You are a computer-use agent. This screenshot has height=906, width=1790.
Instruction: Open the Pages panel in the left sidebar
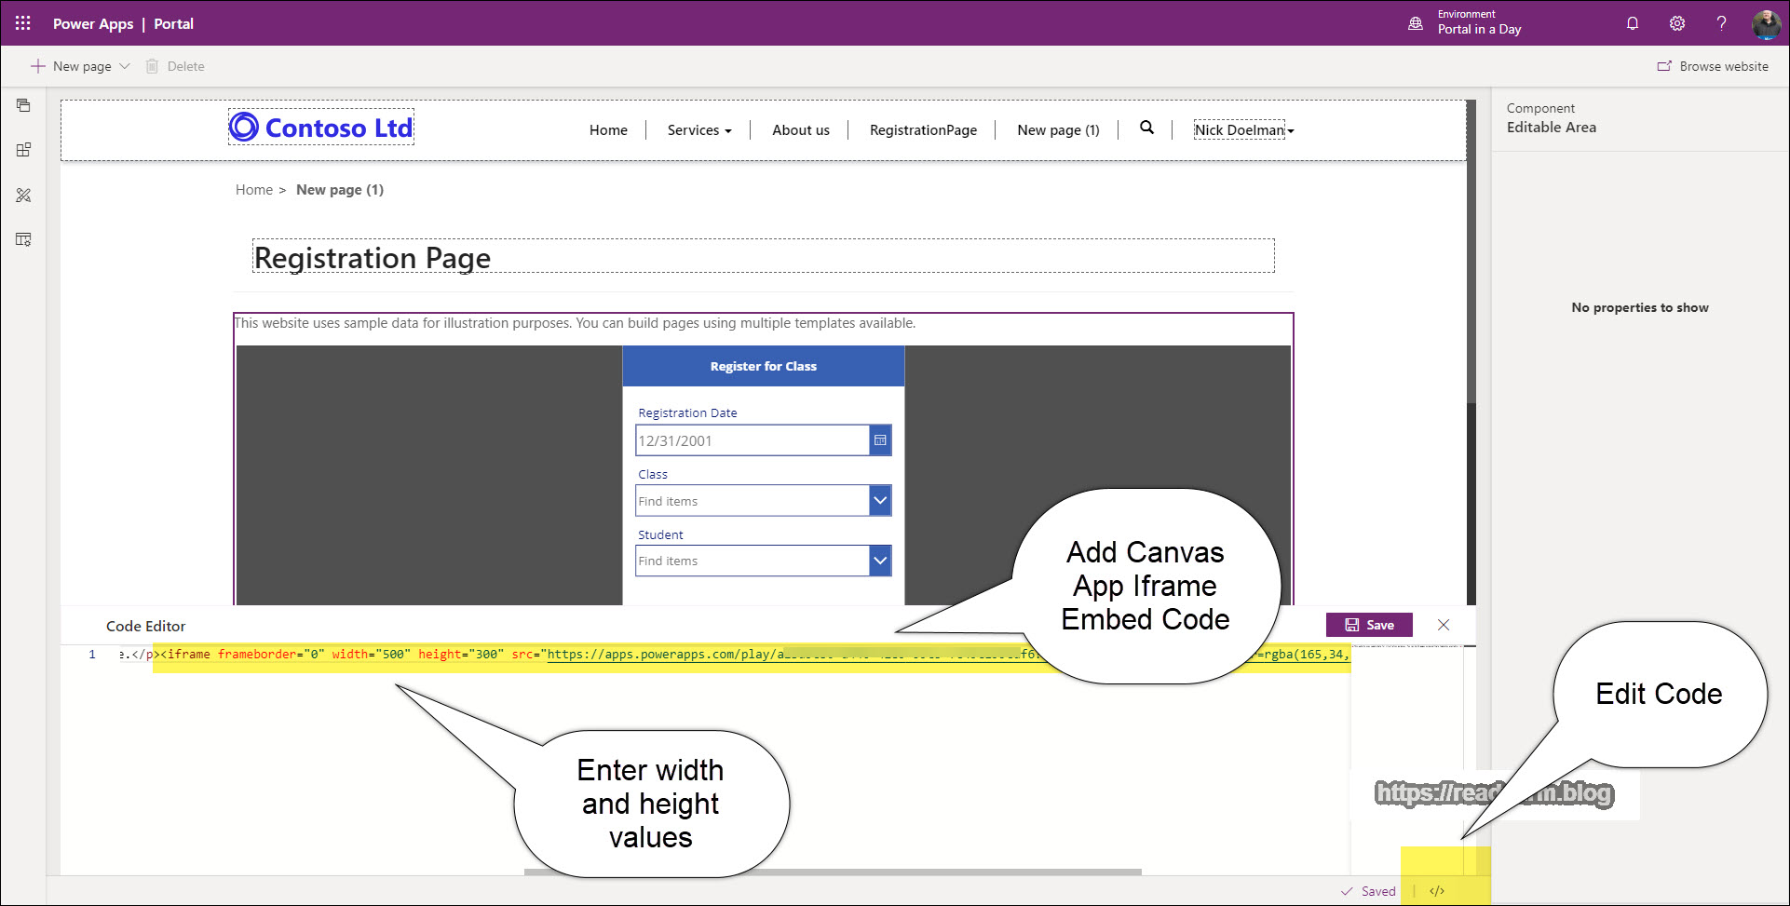[23, 105]
